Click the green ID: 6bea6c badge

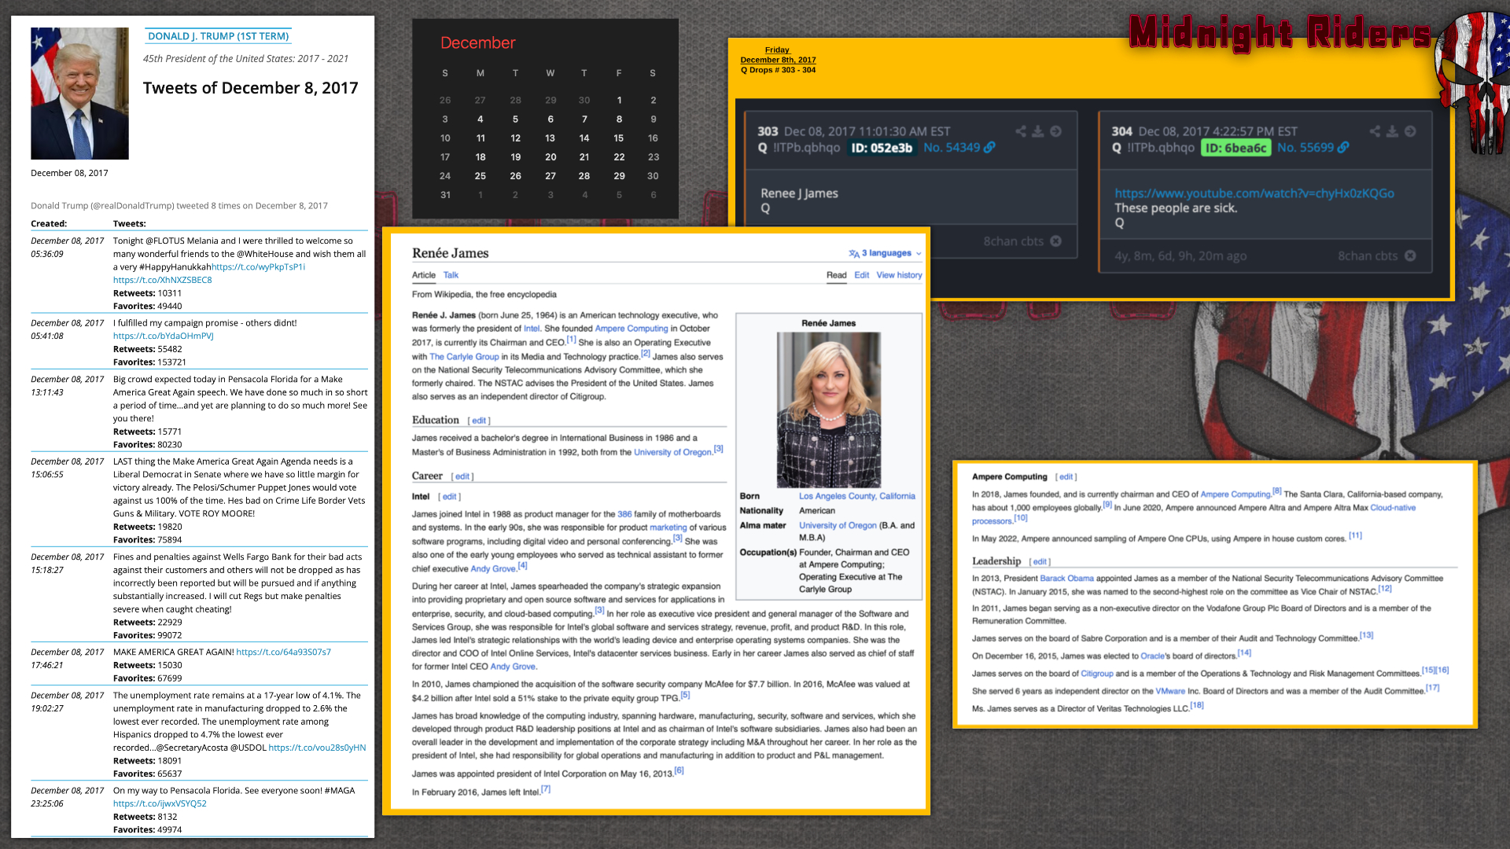pos(1236,148)
